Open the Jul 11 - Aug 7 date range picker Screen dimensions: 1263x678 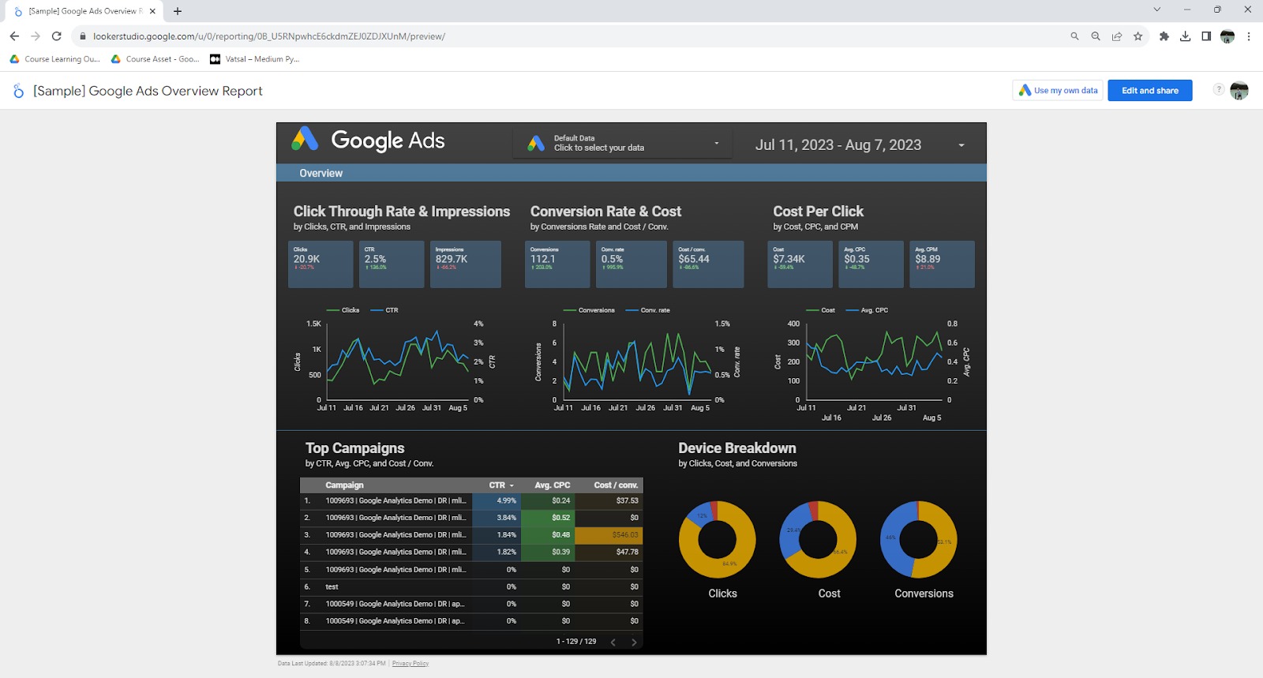[860, 145]
